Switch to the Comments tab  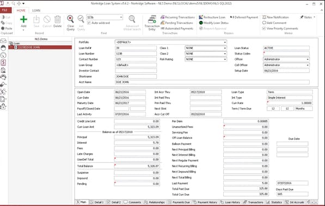pos(132,202)
